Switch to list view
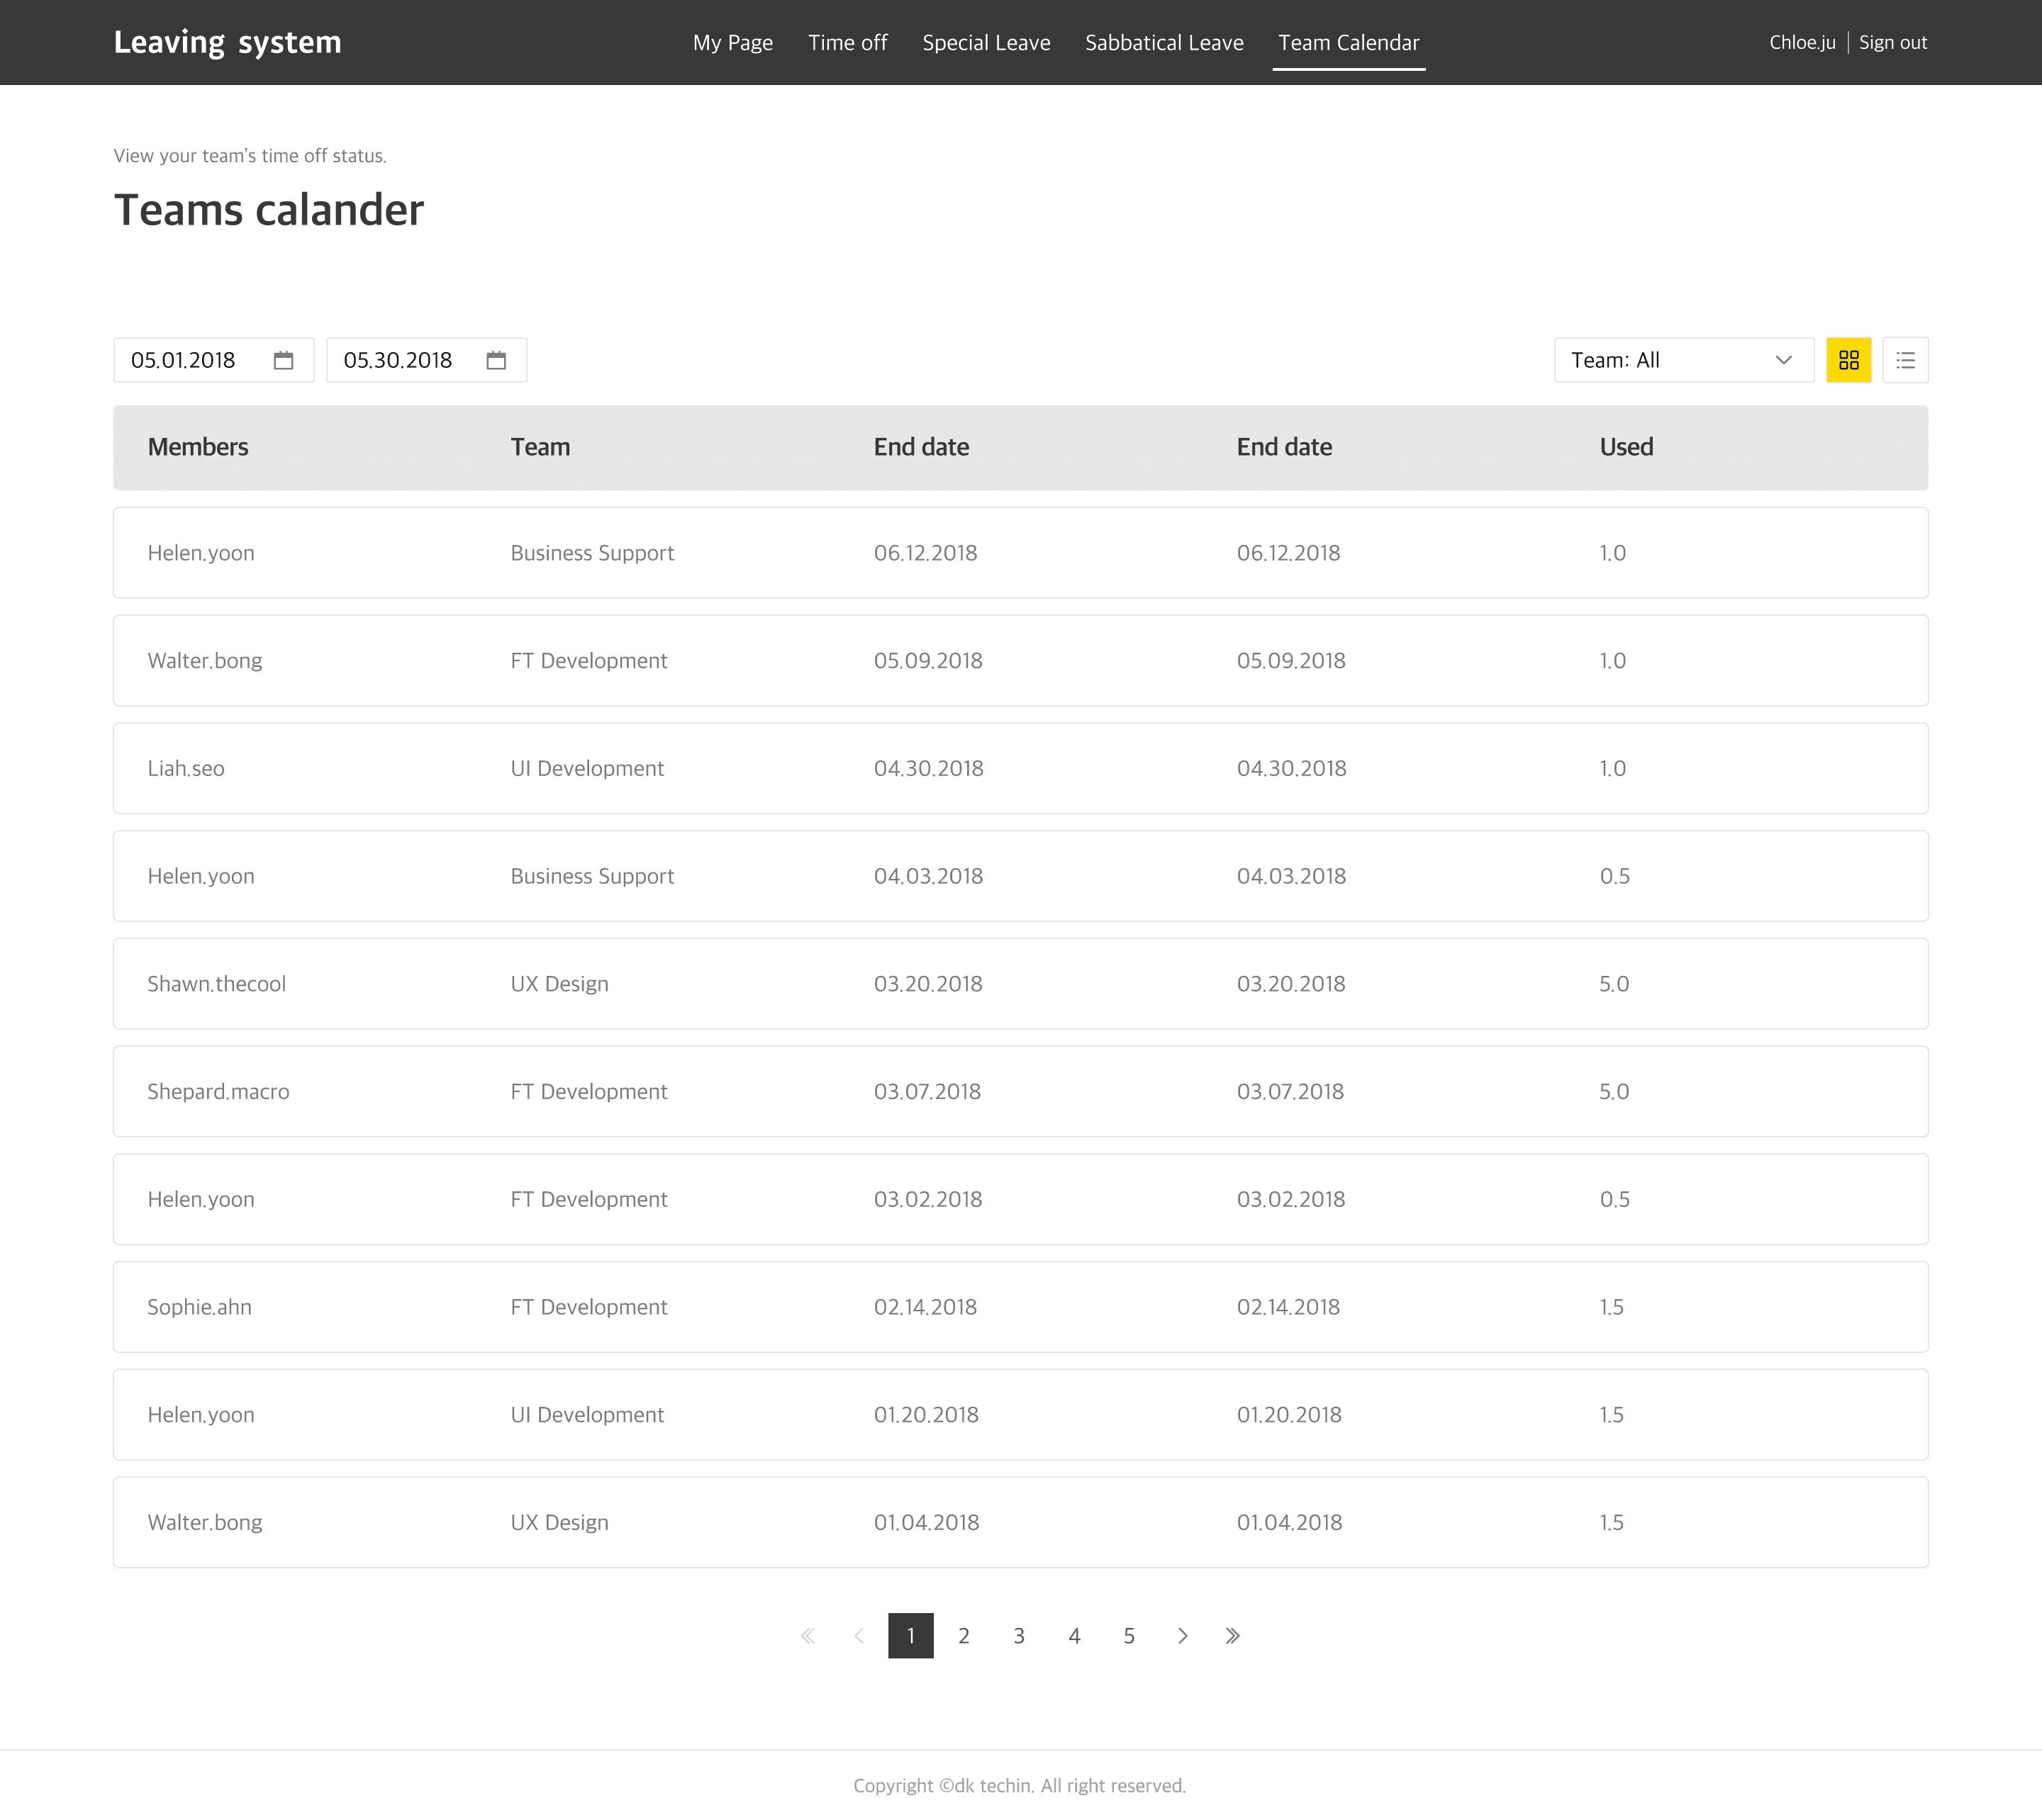Viewport: 2042px width, 1820px height. [1905, 360]
